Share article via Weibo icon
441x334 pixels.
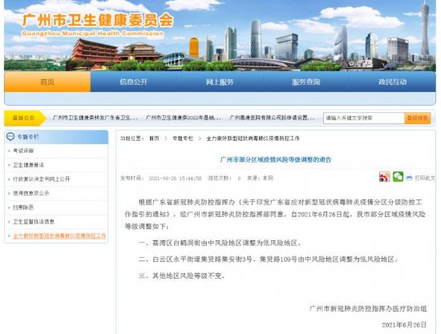point(384,177)
